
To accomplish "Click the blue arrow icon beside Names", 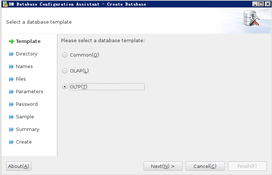I will tap(11, 67).
